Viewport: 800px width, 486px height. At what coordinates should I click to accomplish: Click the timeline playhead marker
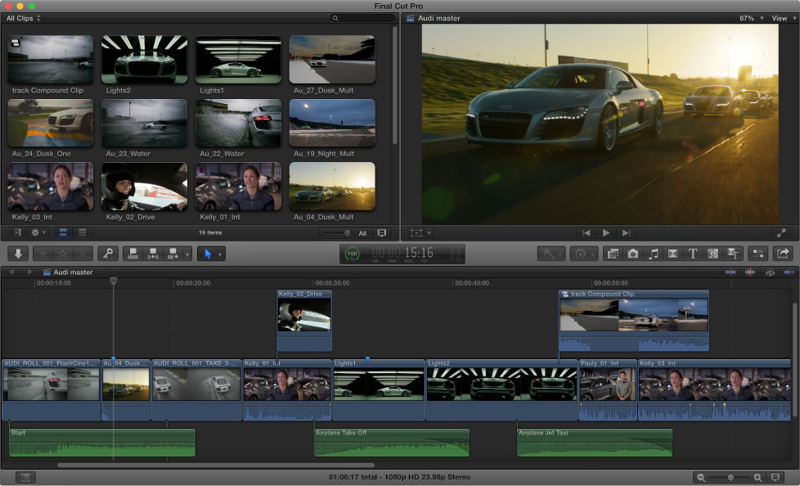coord(113,281)
